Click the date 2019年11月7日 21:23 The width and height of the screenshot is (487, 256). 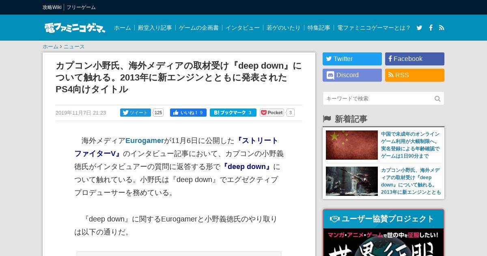click(x=81, y=113)
